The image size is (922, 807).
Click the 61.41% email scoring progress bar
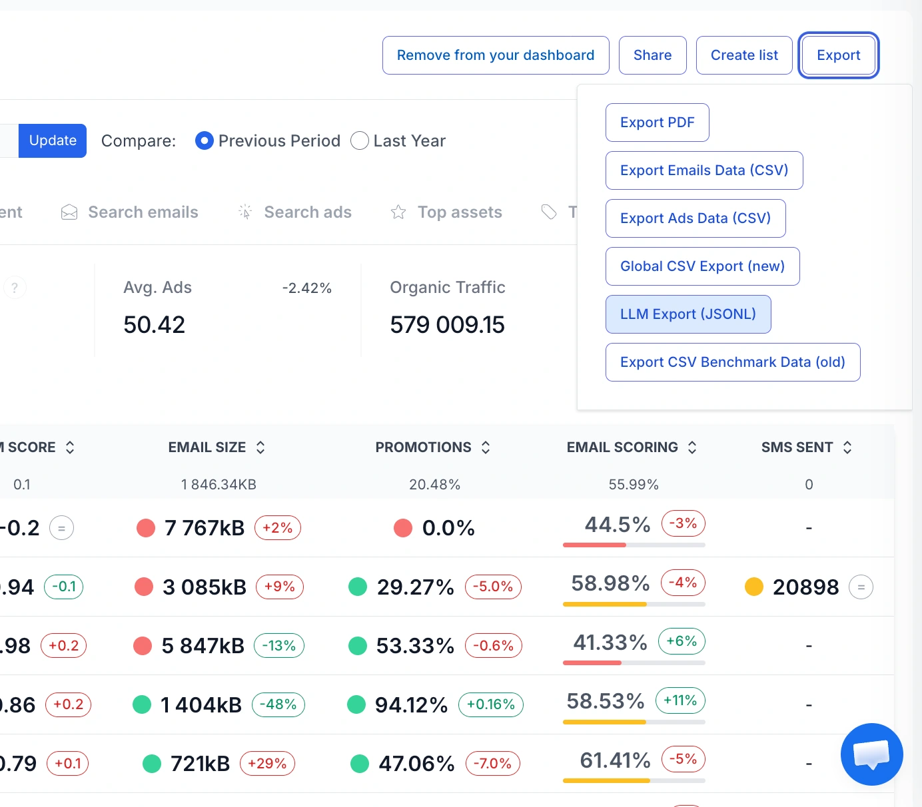coord(634,780)
